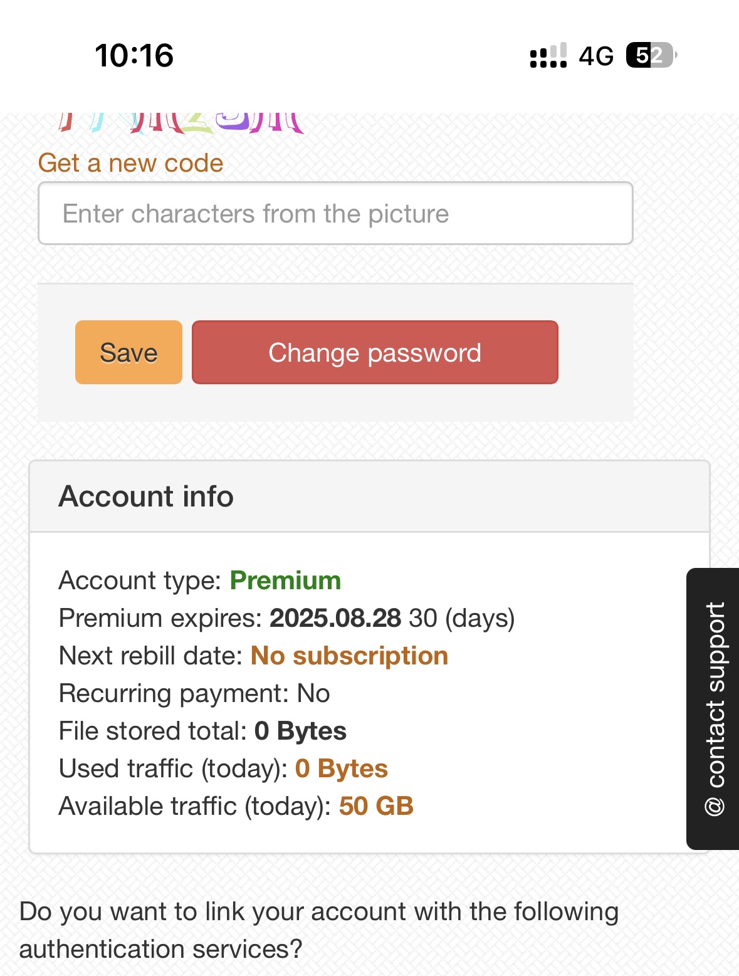Tap the colorful captcha picture

pos(182,123)
